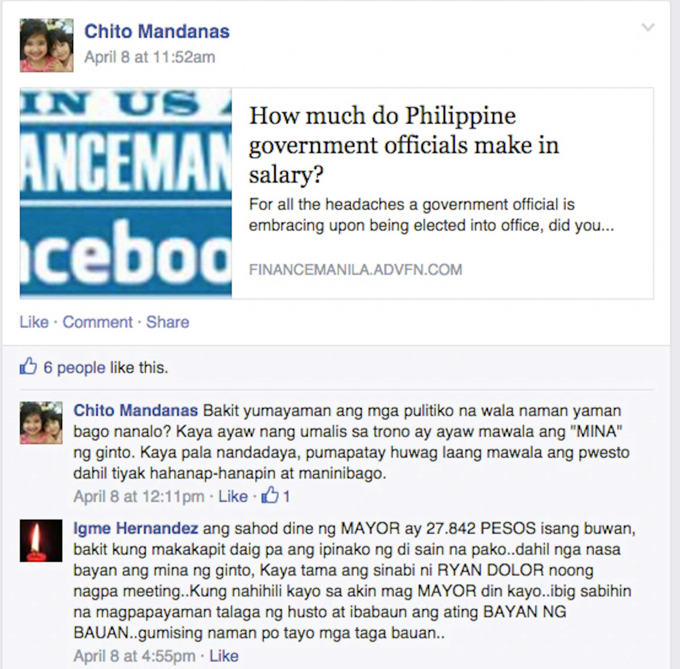View the 6 people who liked this
The width and height of the screenshot is (680, 669).
pyautogui.click(x=74, y=368)
